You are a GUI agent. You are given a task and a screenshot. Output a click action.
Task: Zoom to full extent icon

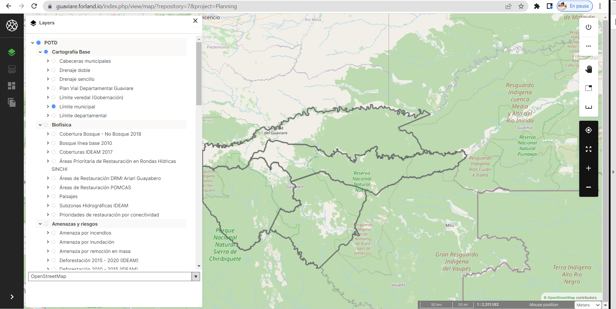[588, 149]
